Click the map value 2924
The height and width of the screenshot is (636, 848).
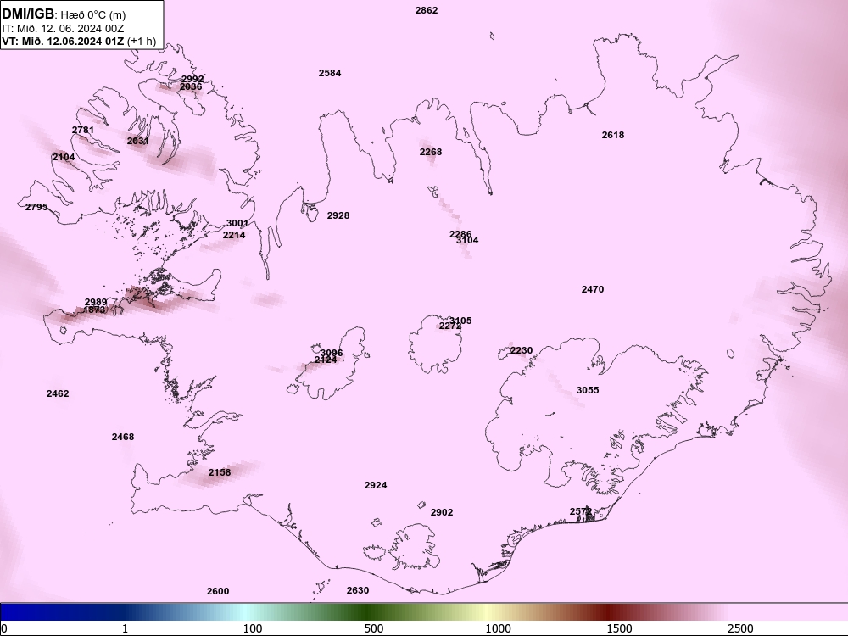[x=376, y=485]
